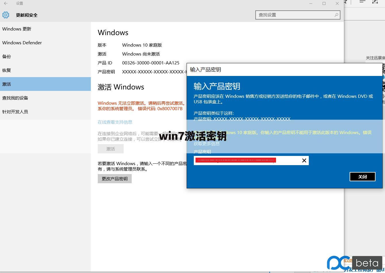Click product ID text 00326-30000-00001-AA125
The height and width of the screenshot is (273, 385).
(x=151, y=63)
